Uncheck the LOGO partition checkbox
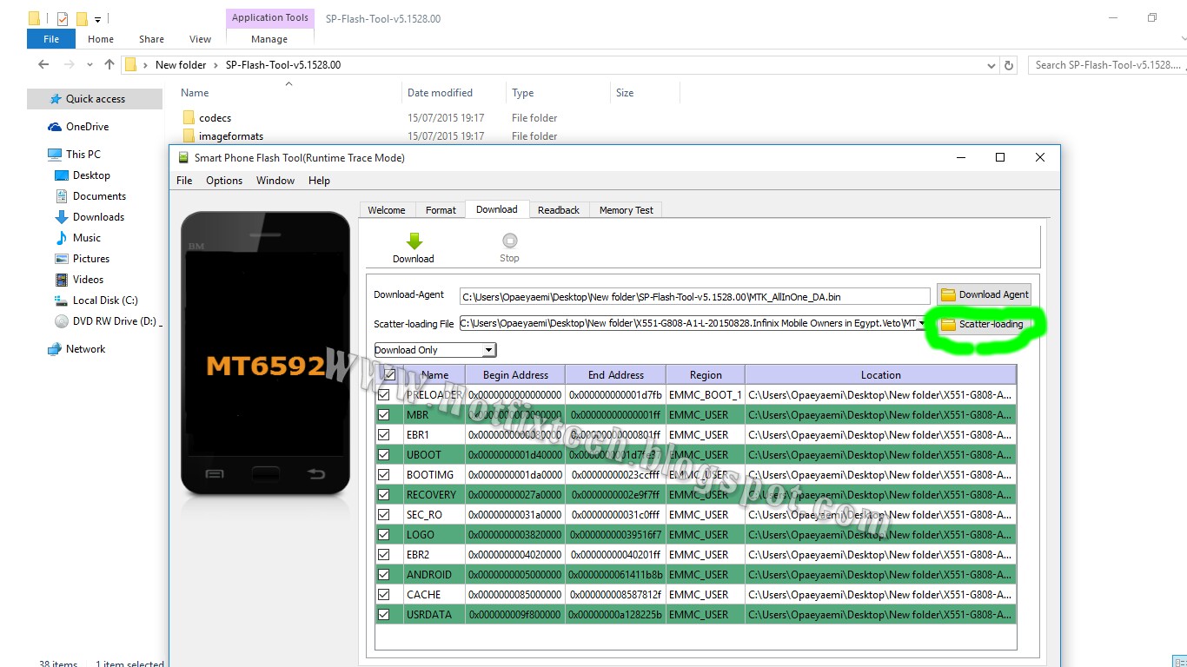 click(x=384, y=535)
